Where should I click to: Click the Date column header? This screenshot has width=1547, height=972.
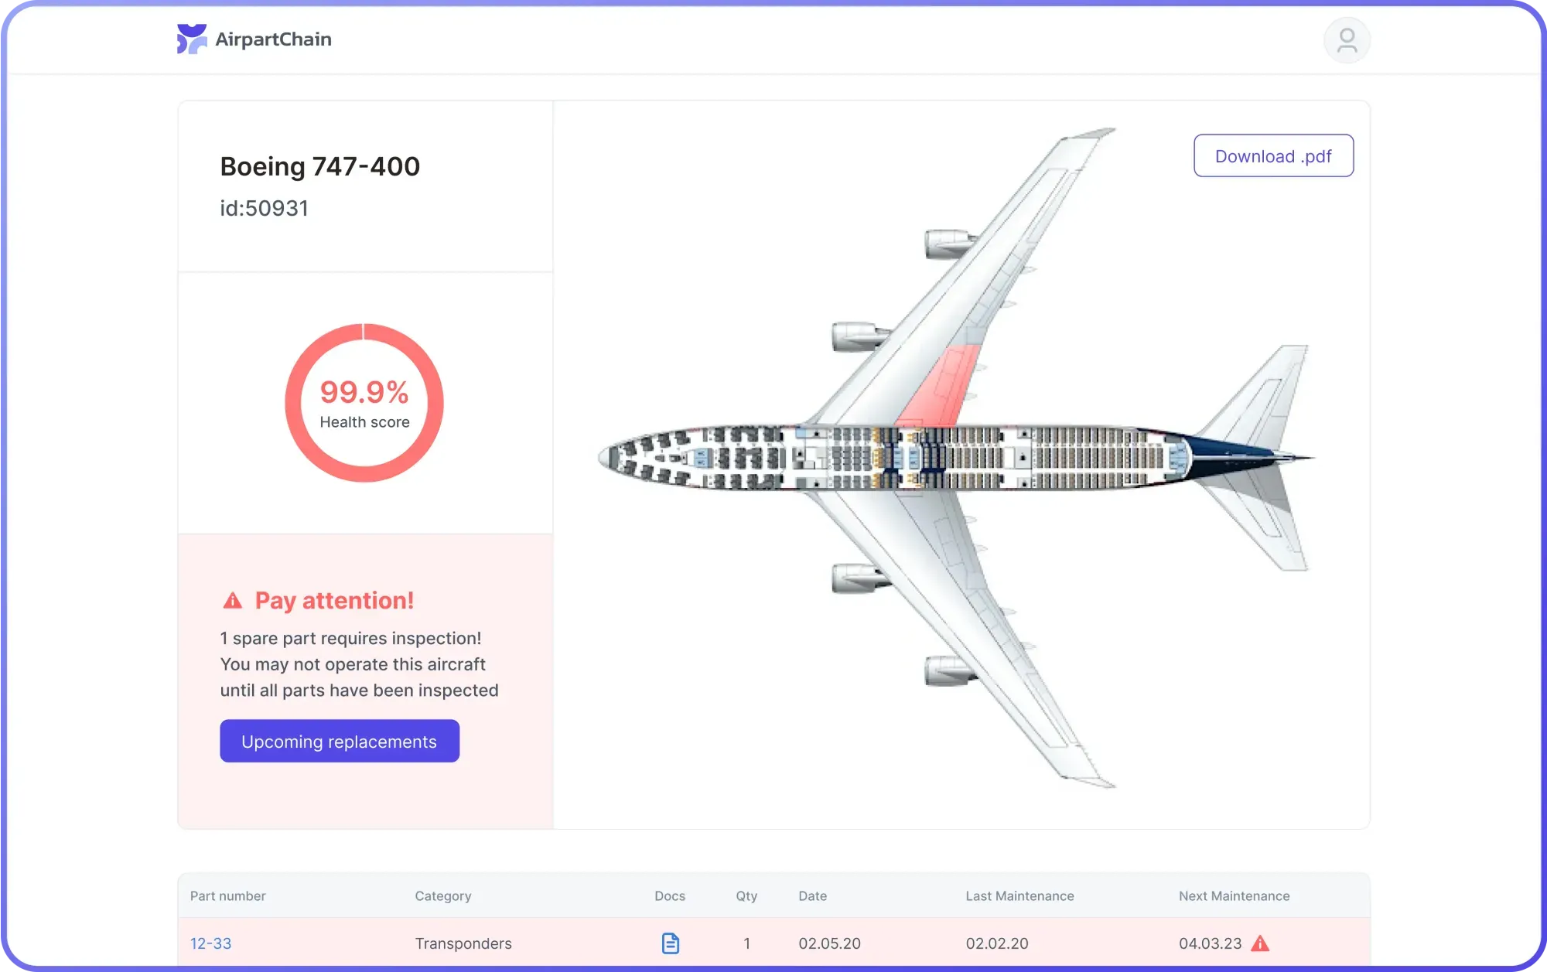(812, 896)
